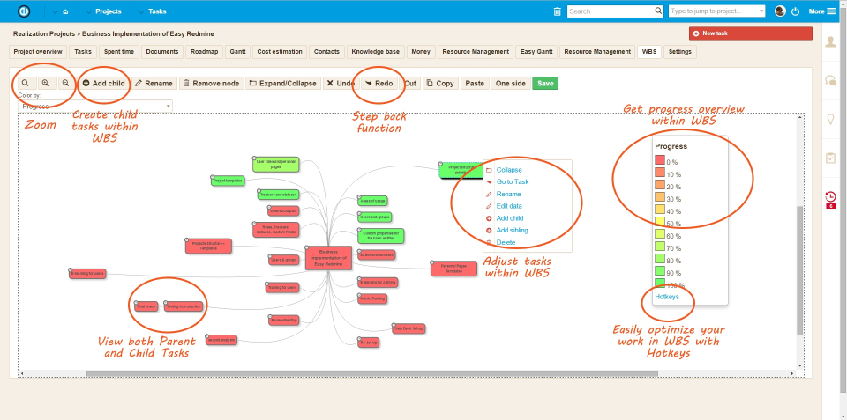This screenshot has height=420, width=847.
Task: Open the user profile icon in the right sidebar
Action: 830,42
